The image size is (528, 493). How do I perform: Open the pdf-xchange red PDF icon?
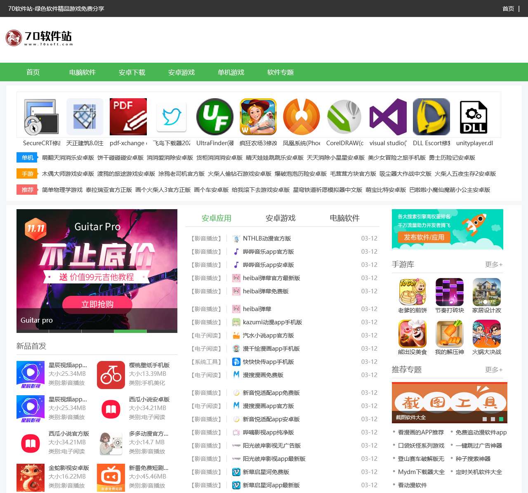128,117
